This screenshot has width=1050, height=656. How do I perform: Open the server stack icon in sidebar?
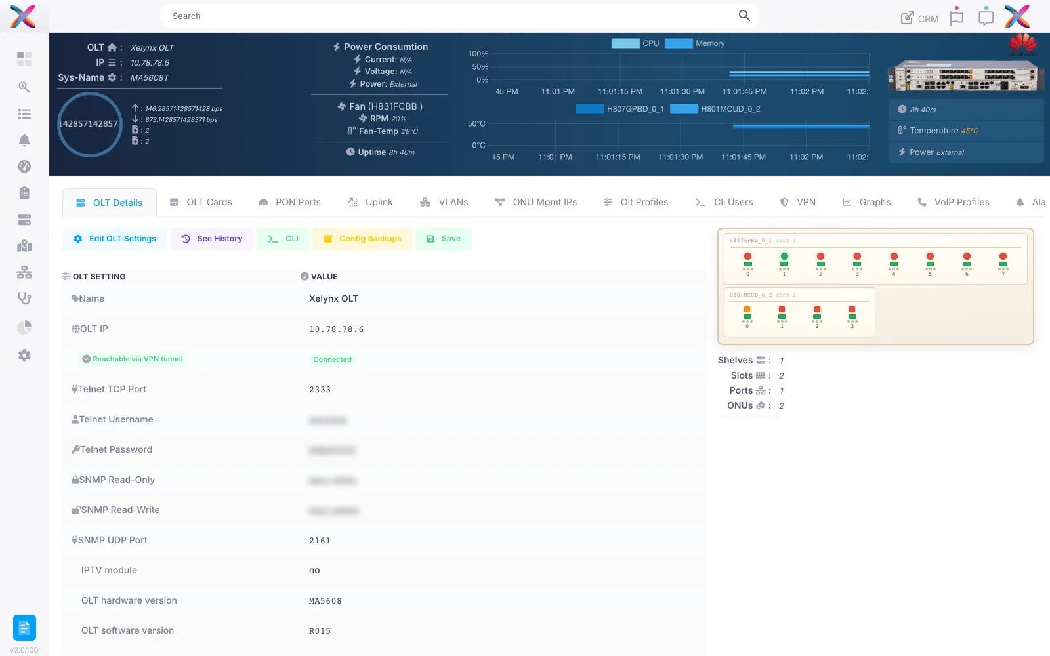tap(24, 219)
